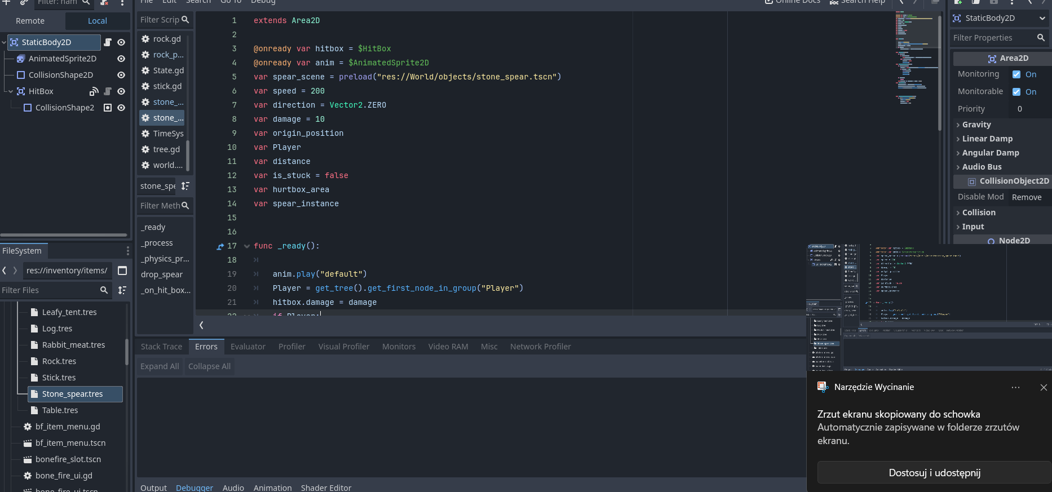Viewport: 1052px width, 492px height.
Task: Select the rock.gd script icon
Action: 145,39
